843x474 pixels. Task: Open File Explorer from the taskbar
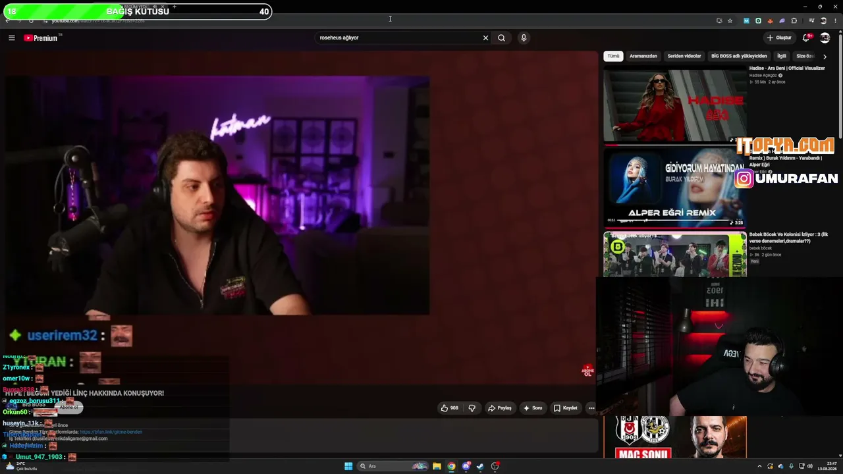[x=437, y=466]
